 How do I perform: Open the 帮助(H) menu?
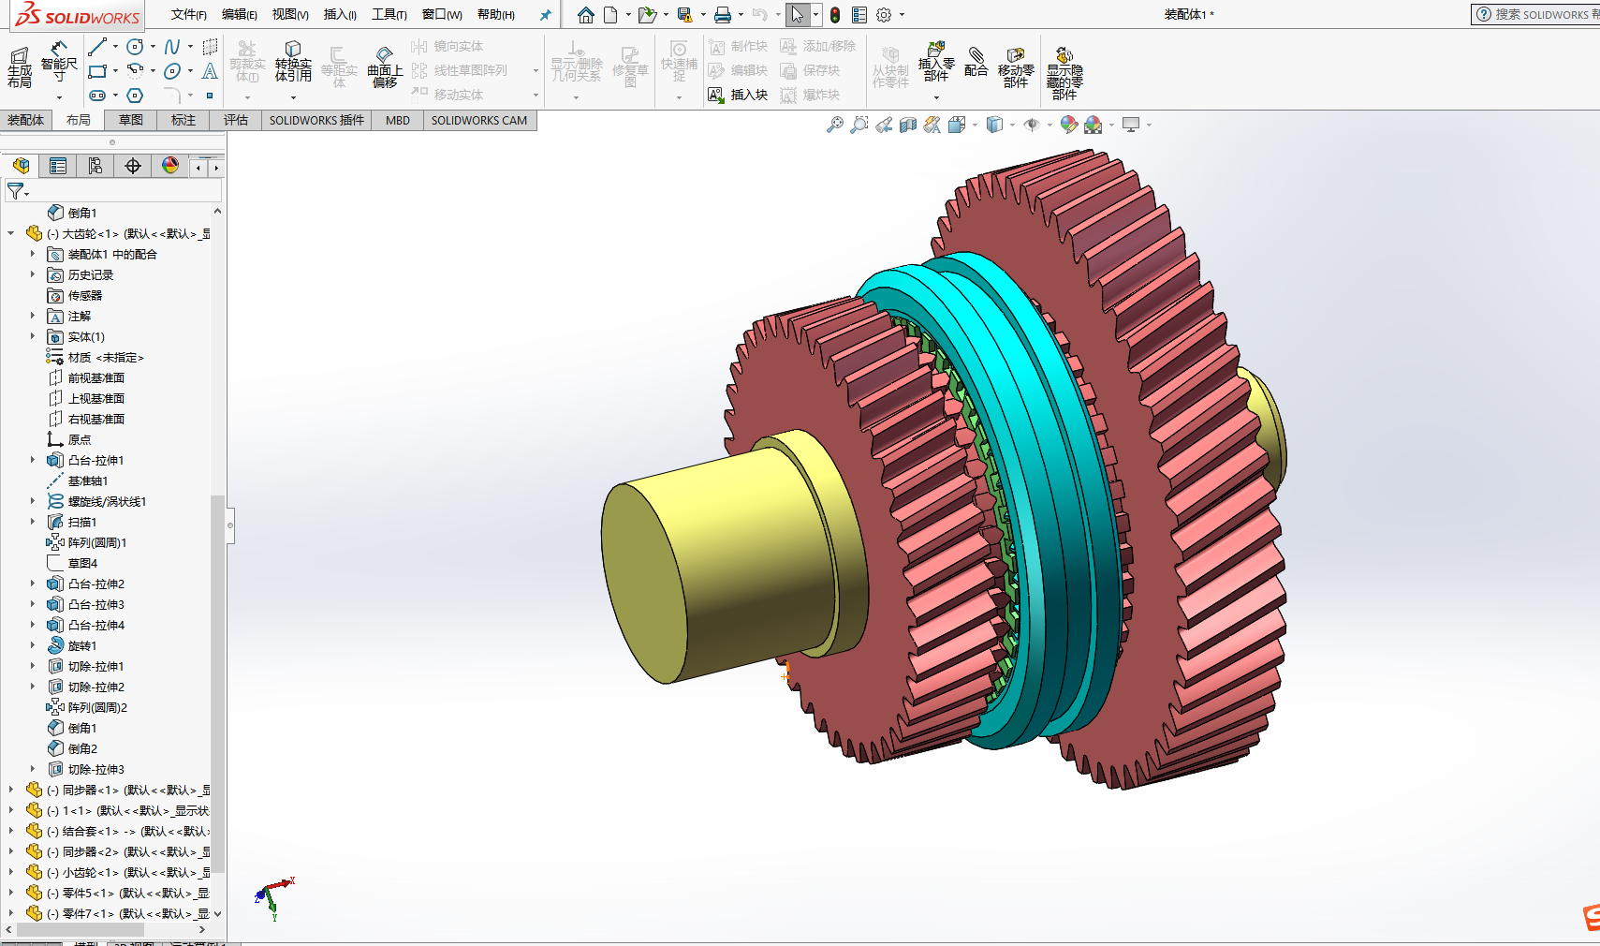(x=496, y=15)
